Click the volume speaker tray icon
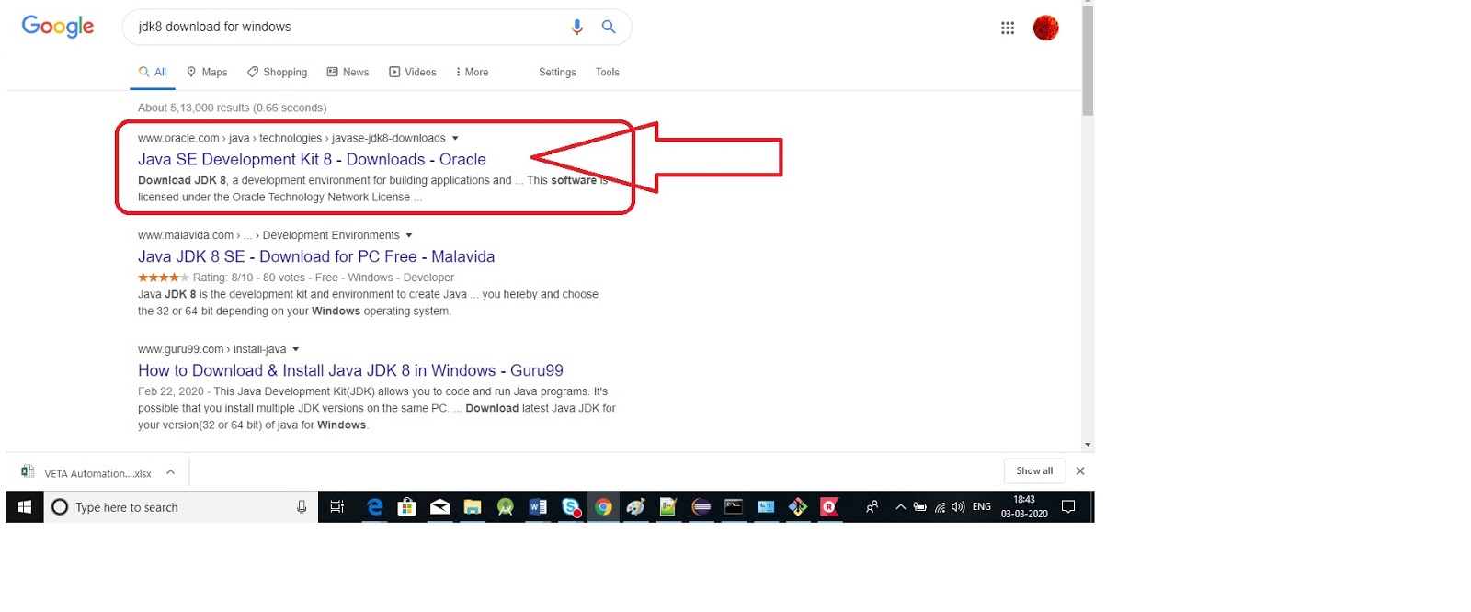 click(x=958, y=507)
